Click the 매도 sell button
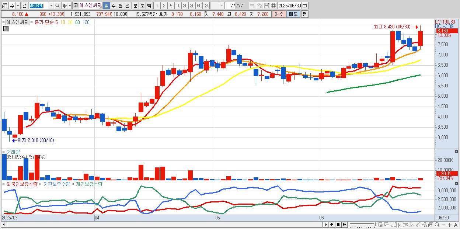Image resolution: width=460 pixels, height=229 pixels. (293, 14)
